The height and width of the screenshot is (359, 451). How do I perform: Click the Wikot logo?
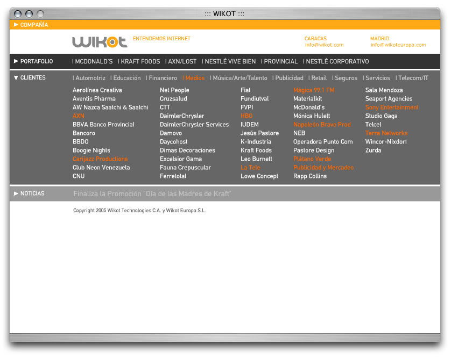pyautogui.click(x=100, y=42)
